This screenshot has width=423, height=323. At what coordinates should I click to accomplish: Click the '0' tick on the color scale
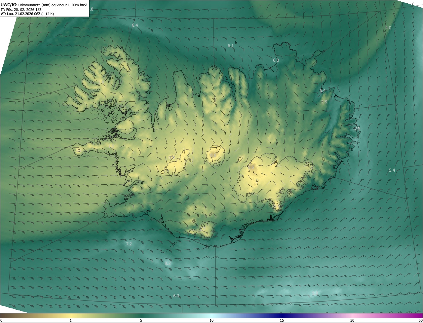click(1, 321)
